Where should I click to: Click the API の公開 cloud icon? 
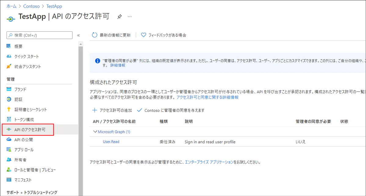9,140
